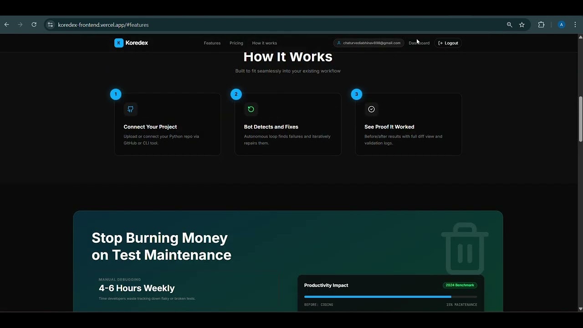Viewport: 583px width, 328px height.
Task: Click the Connect Your Project heading
Action: (x=150, y=127)
